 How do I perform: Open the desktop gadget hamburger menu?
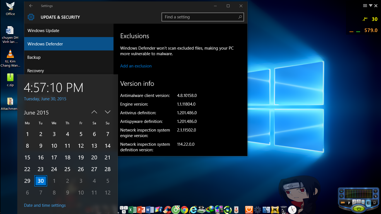(365, 6)
